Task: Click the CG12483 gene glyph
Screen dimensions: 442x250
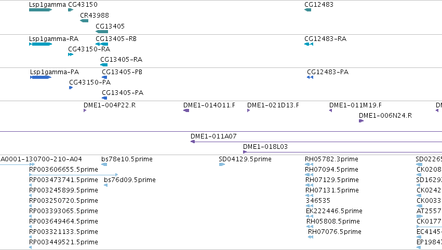Action: pos(308,10)
